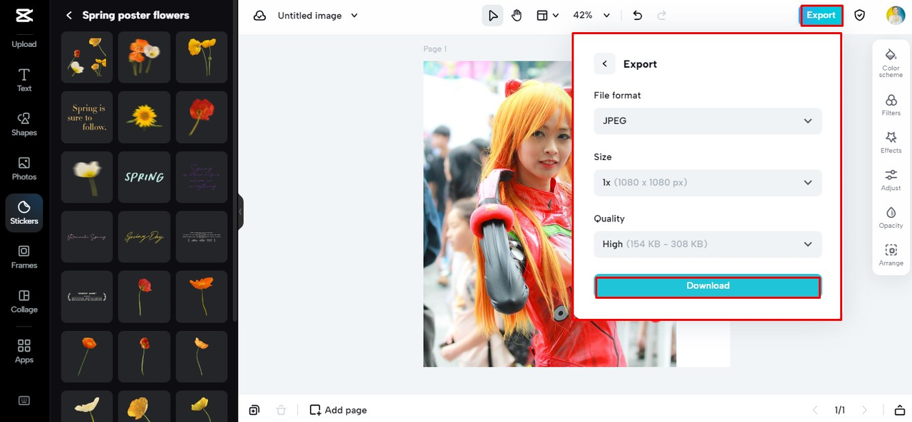Select the 'Spring Day' script sticker
The image size is (912, 422).
pos(144,237)
